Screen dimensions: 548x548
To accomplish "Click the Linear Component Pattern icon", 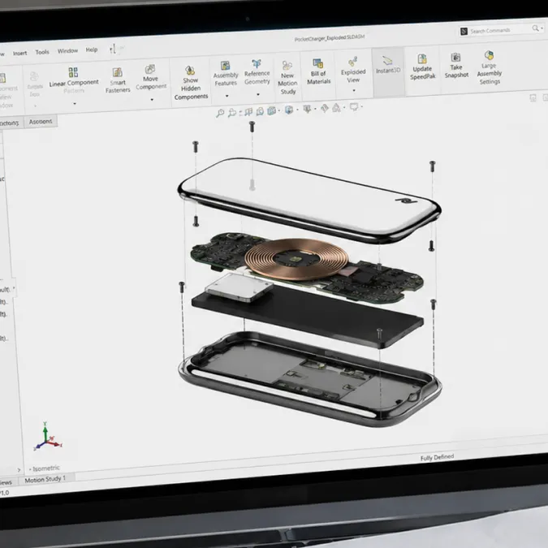I will point(73,72).
